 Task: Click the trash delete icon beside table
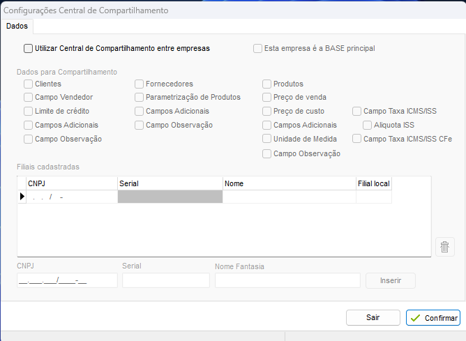(x=445, y=247)
